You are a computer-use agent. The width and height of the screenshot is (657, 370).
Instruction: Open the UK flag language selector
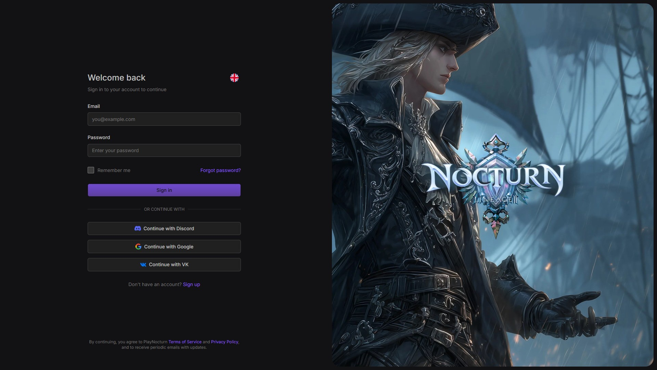[x=234, y=78]
